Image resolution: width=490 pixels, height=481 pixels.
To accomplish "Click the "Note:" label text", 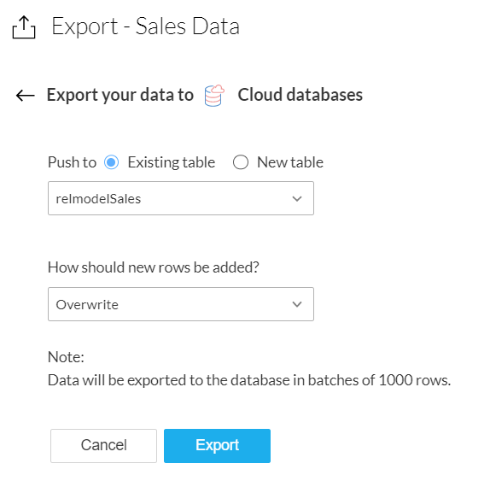I will point(66,357).
